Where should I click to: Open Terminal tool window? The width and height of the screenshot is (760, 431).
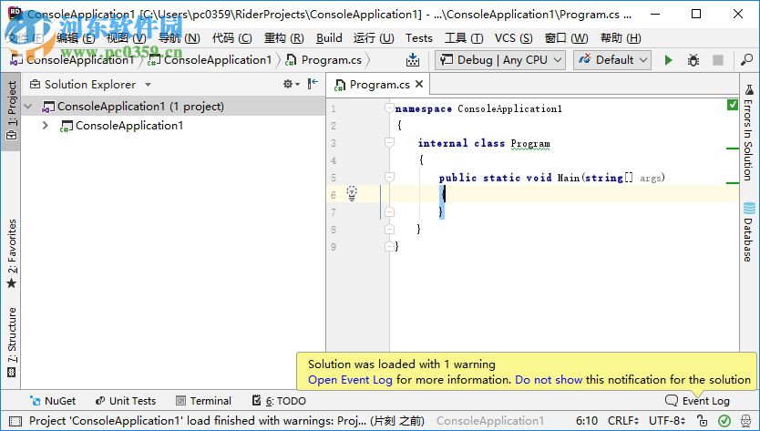(203, 401)
